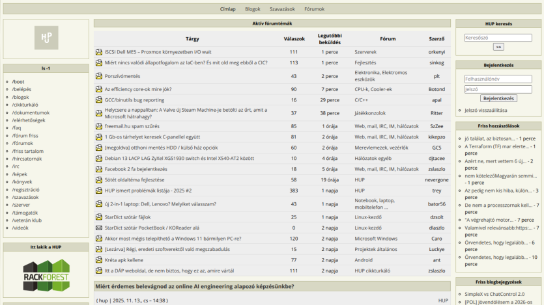Screen dimensions: 544x305
Task: Click the Bejelentkezés login button
Action: tap(498, 98)
